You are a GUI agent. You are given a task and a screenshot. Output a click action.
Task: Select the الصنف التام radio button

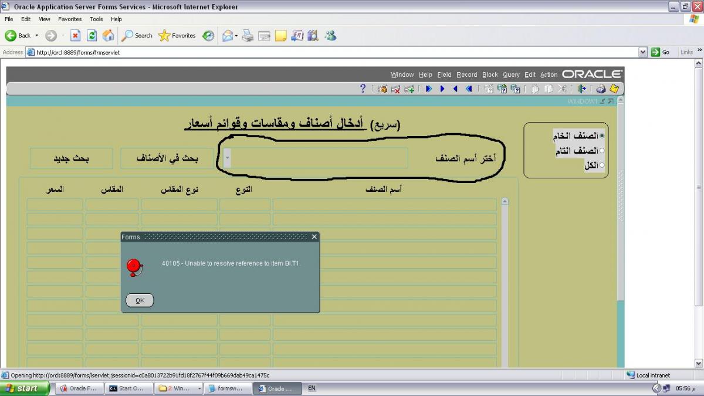click(x=602, y=151)
